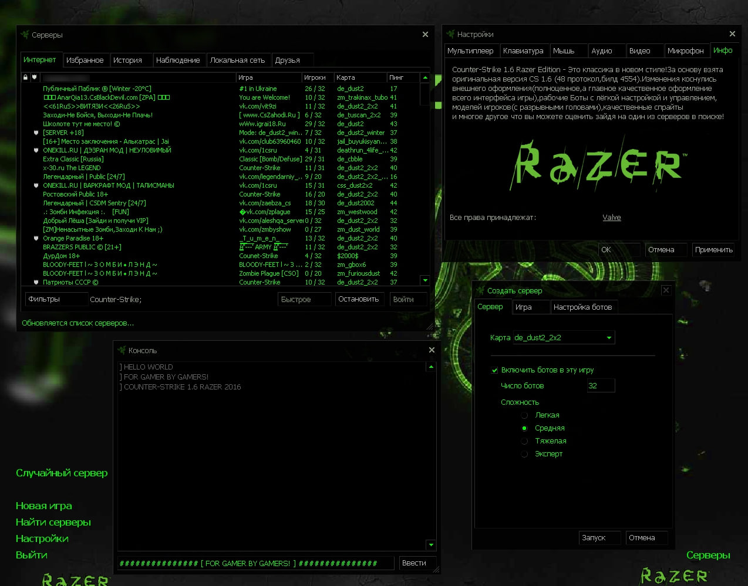Click the Razer logo icon in the Servers title bar
Image resolution: width=748 pixels, height=586 pixels.
point(25,35)
